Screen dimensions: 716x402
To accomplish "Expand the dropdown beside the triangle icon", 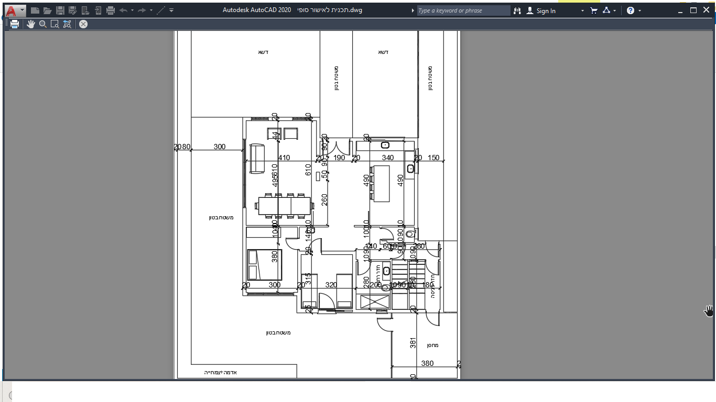I will pos(615,10).
